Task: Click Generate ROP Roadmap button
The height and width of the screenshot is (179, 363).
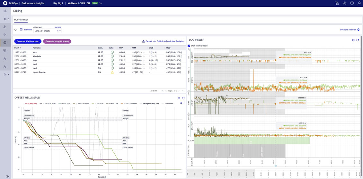Action: 28,41
